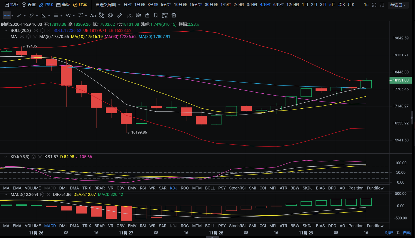This screenshot has width=415, height=238.
Task: Toggle BOLL indicator visibility eye icon
Action: point(36,30)
